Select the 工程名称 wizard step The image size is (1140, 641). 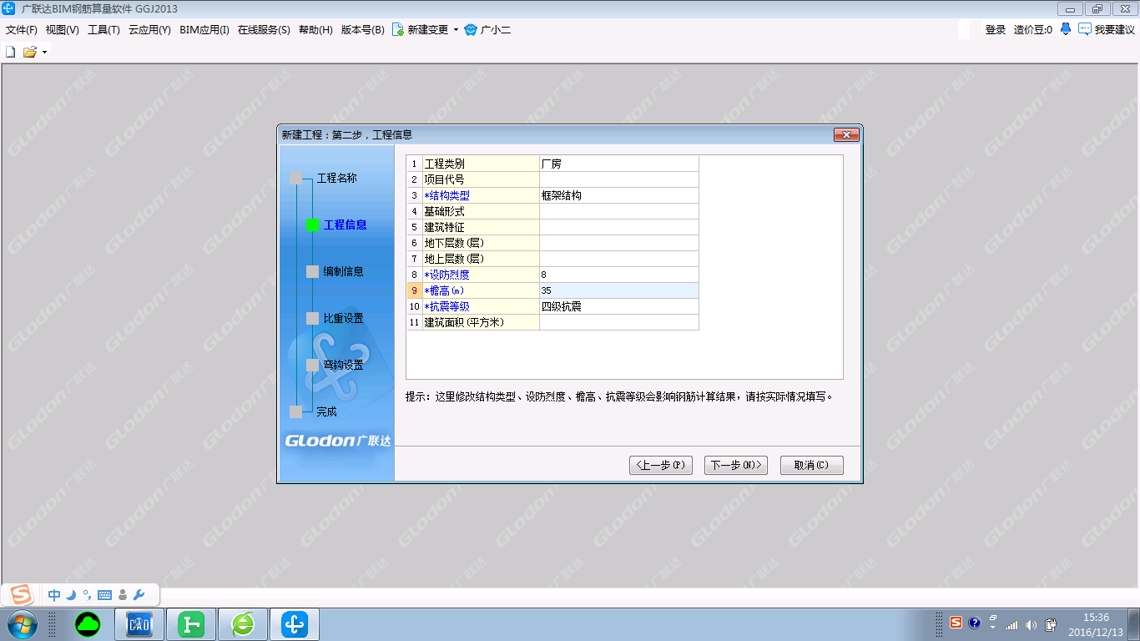click(x=336, y=178)
